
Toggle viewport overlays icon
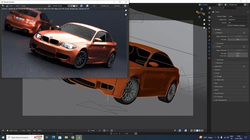[x=186, y=131]
